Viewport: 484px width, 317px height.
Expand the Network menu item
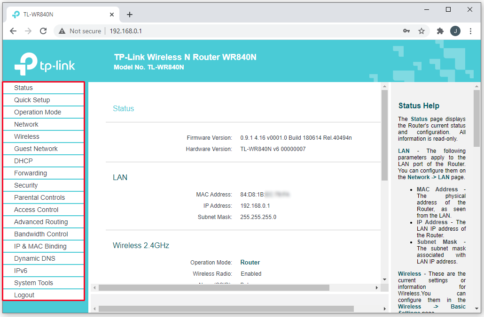pos(44,124)
